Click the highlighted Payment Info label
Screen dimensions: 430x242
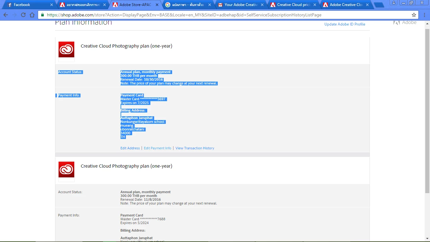click(69, 95)
